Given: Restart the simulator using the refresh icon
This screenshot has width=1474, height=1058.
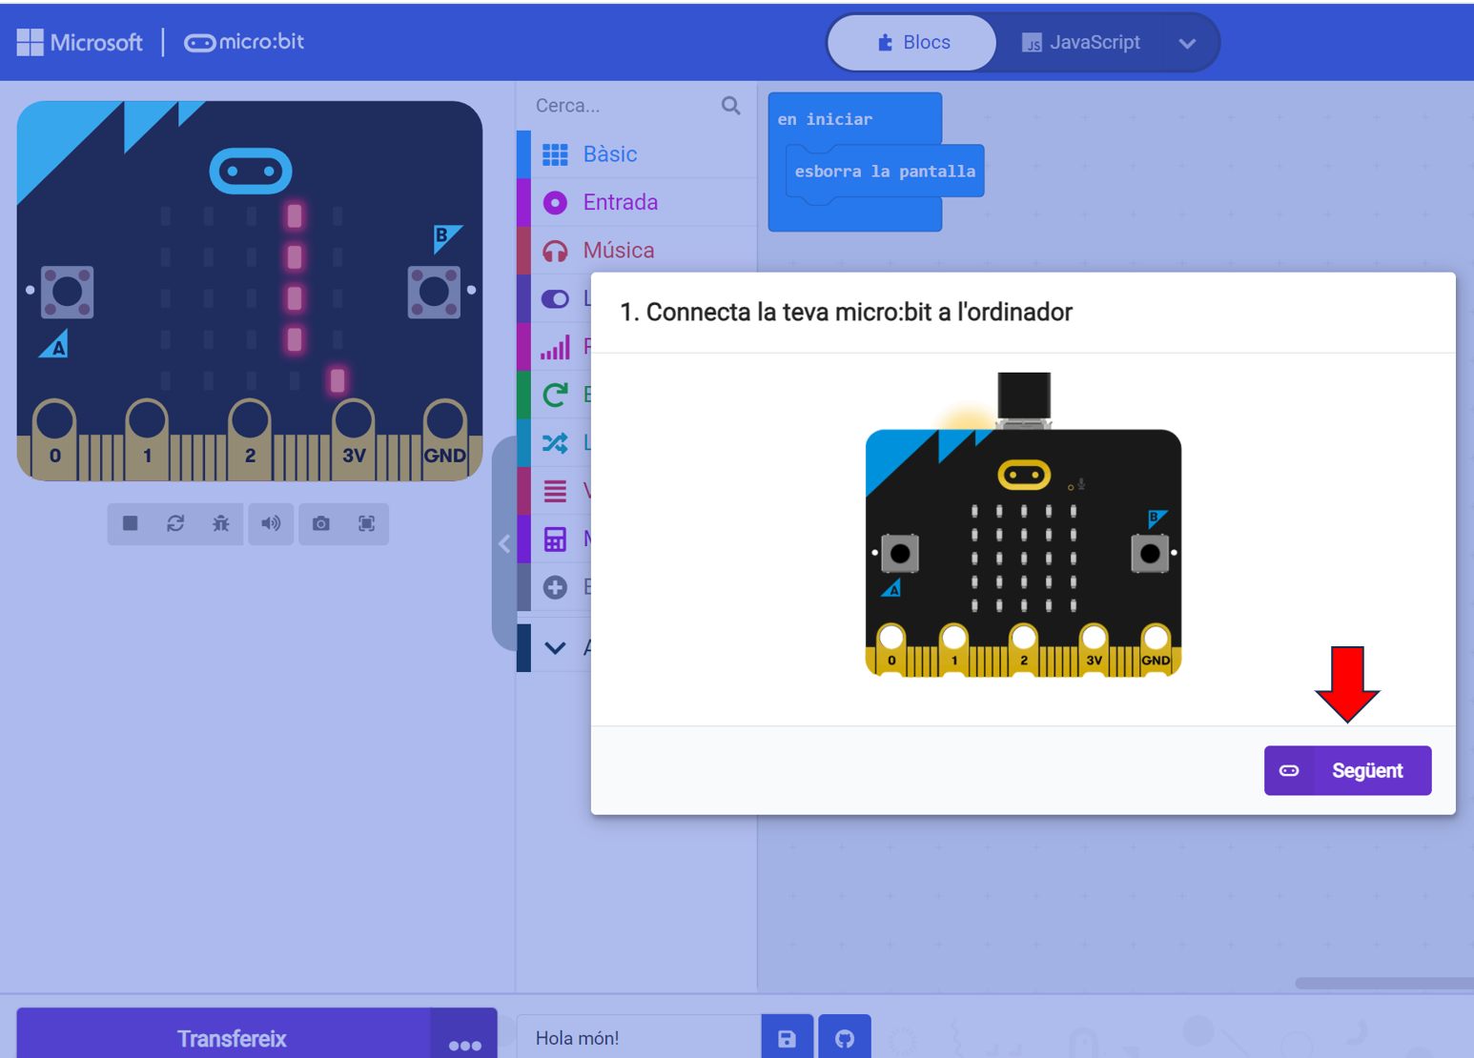Looking at the screenshot, I should 175,523.
